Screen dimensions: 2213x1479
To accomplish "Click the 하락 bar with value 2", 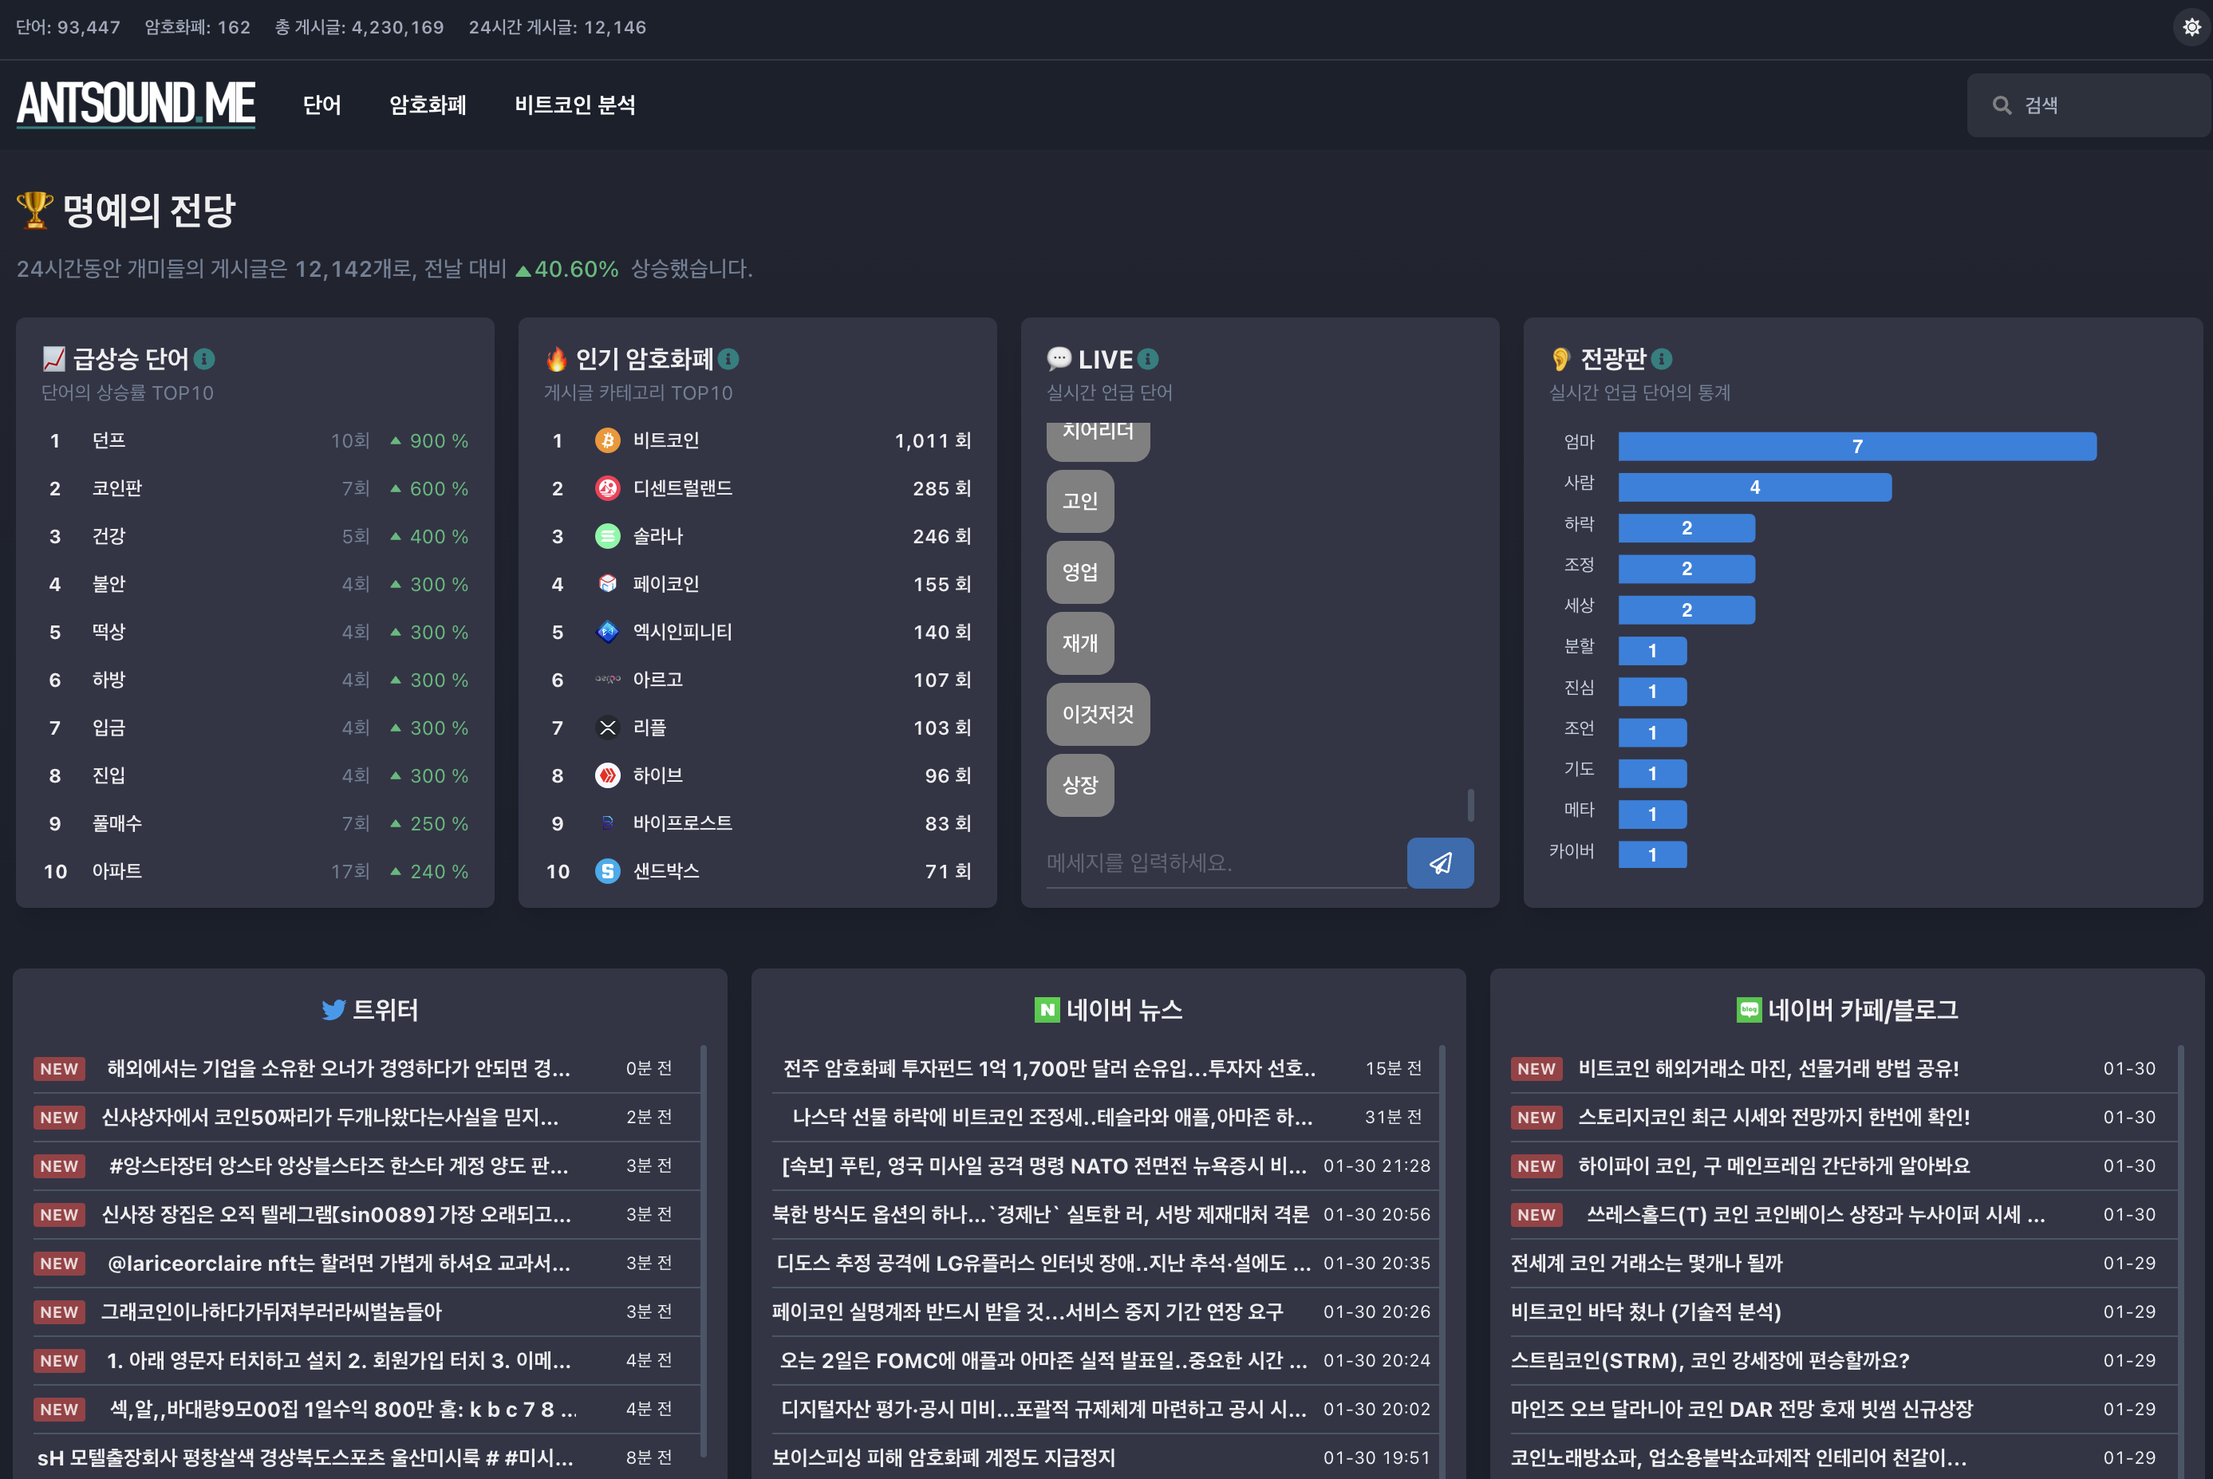I will coord(1686,528).
